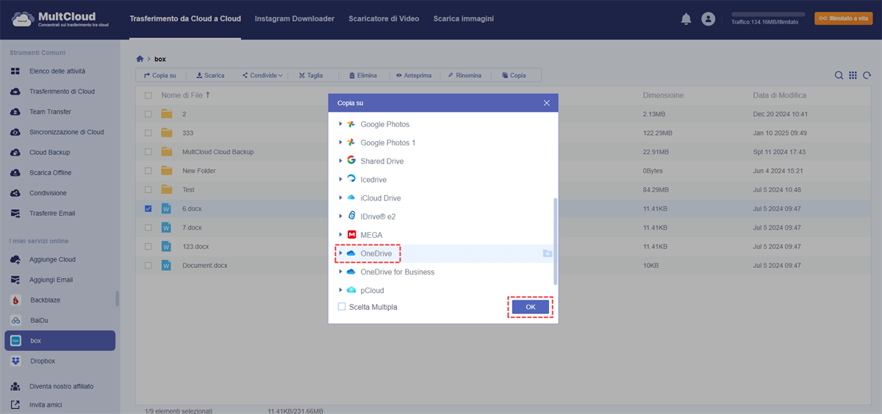This screenshot has height=414, width=882.
Task: Click the search magnifier icon
Action: pyautogui.click(x=839, y=75)
